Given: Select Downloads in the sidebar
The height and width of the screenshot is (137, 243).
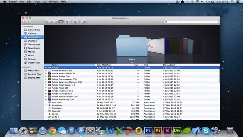Looking at the screenshot, I should pyautogui.click(x=32, y=48).
